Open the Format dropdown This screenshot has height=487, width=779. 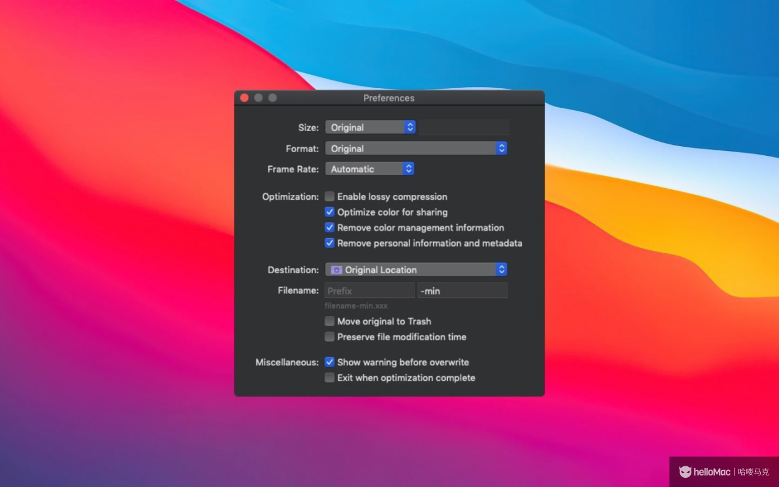416,149
